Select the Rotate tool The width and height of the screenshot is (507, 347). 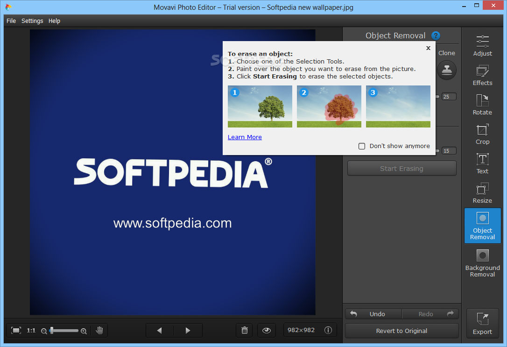(x=482, y=105)
